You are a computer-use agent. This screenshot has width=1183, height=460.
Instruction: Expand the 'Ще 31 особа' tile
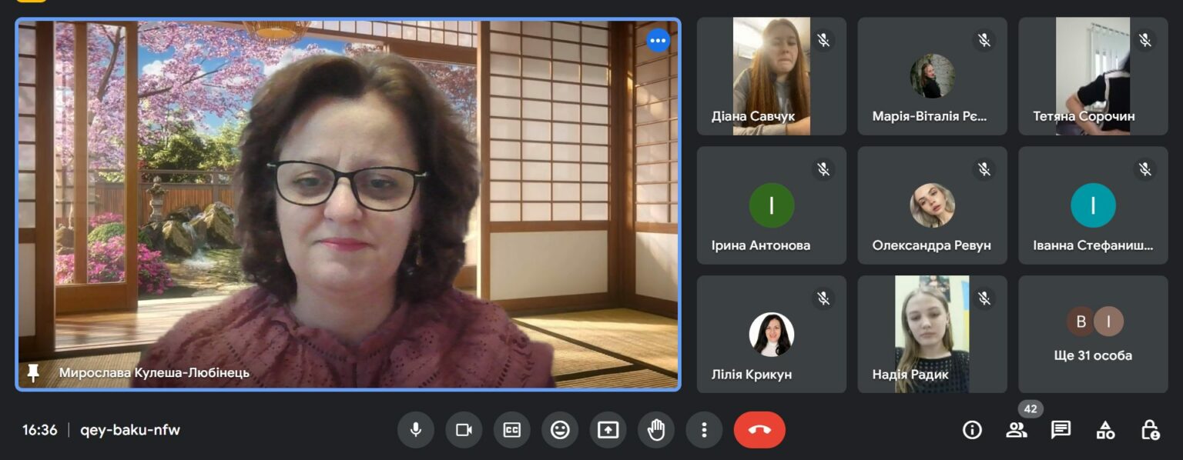[x=1093, y=335]
